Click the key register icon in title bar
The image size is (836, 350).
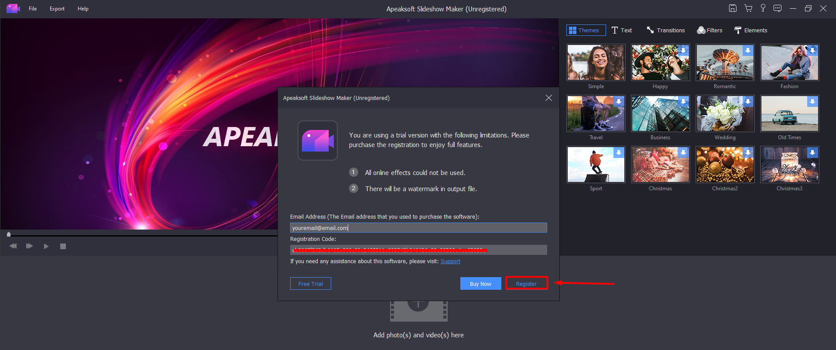tap(763, 8)
